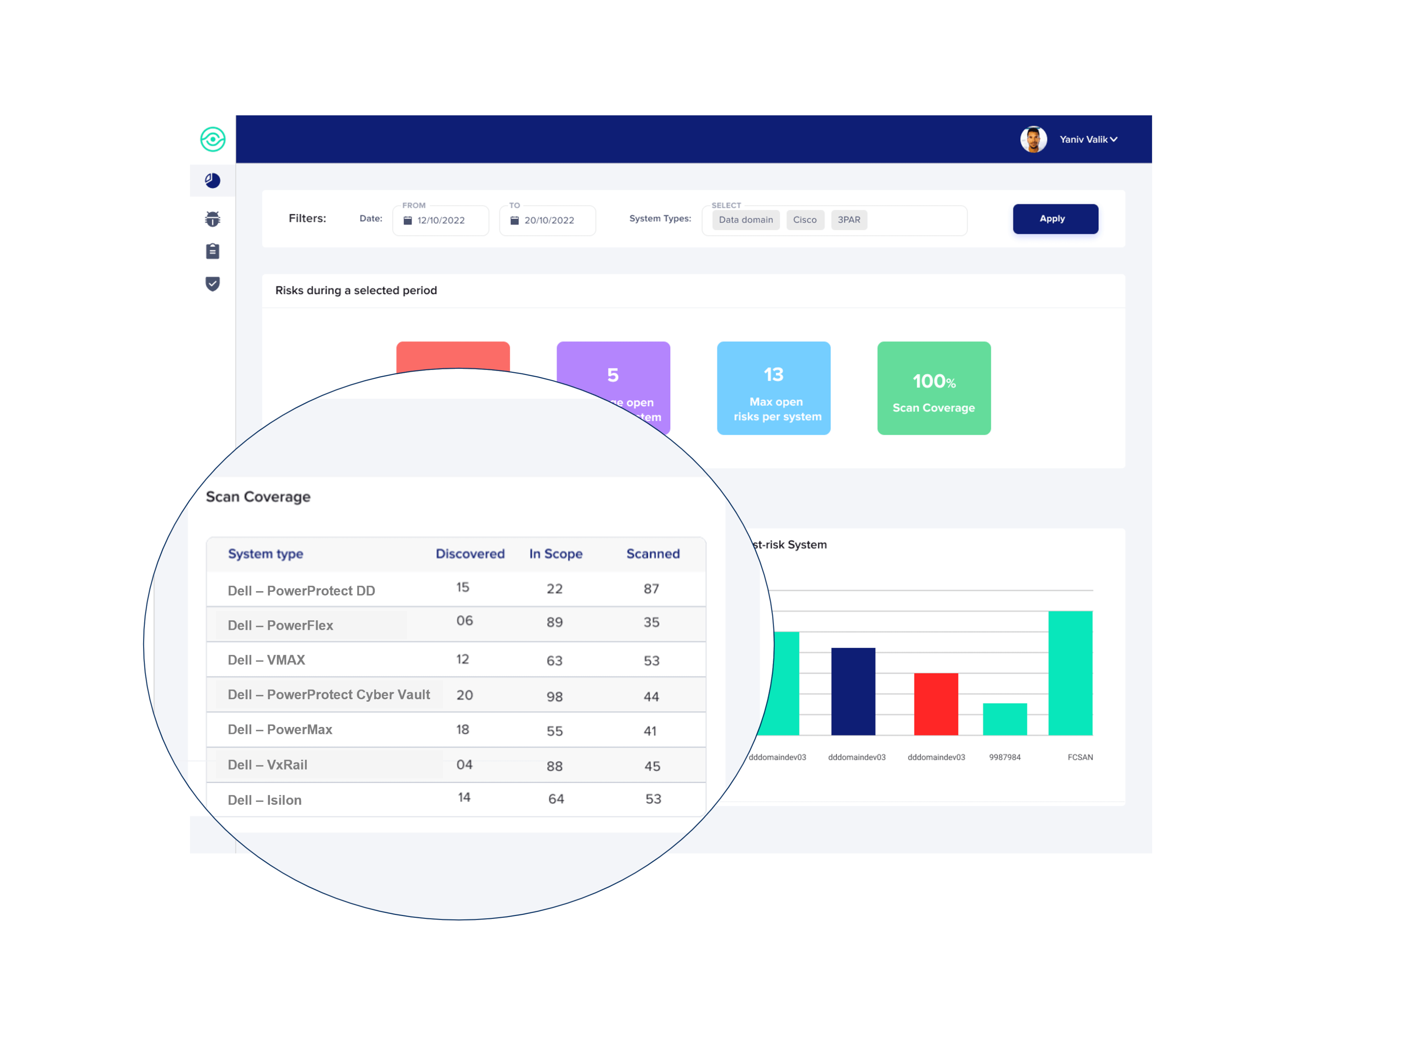Open the From date 12/10/2022 picker

(441, 221)
